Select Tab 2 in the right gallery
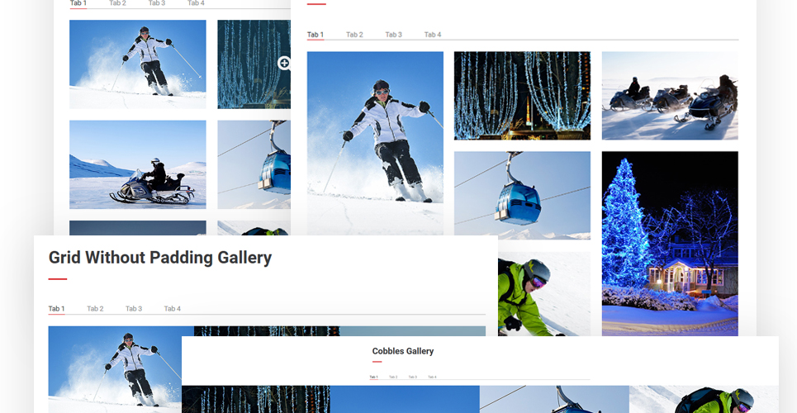 (x=354, y=35)
